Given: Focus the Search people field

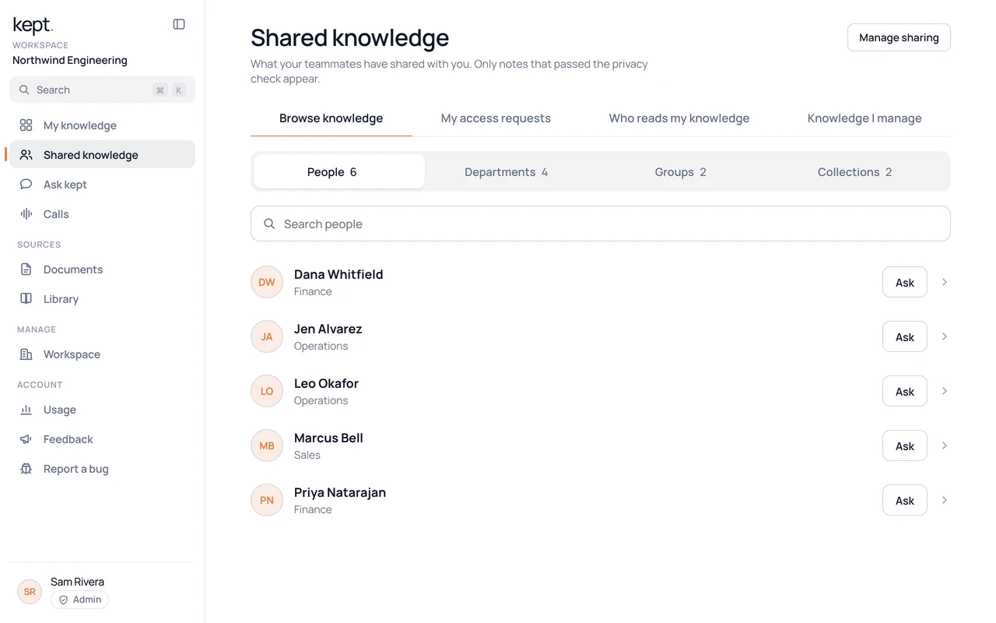Looking at the screenshot, I should click(601, 224).
